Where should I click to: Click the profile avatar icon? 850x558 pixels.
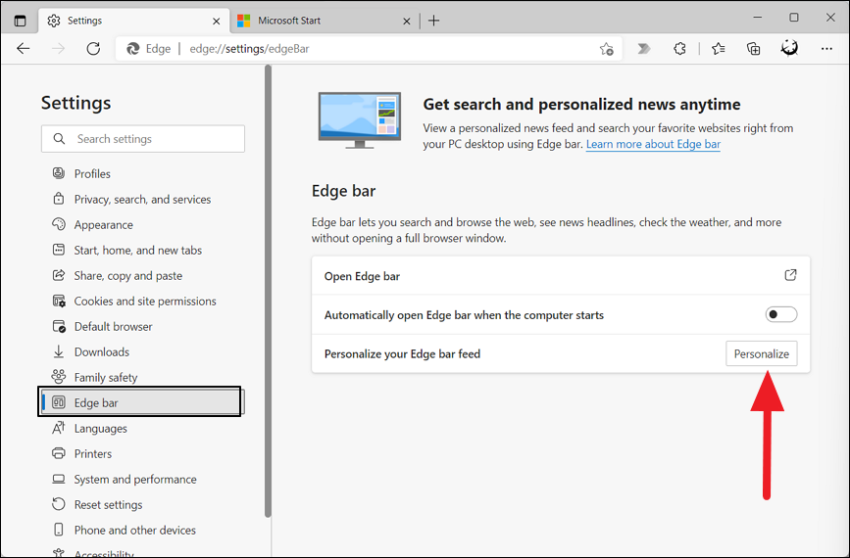point(789,48)
